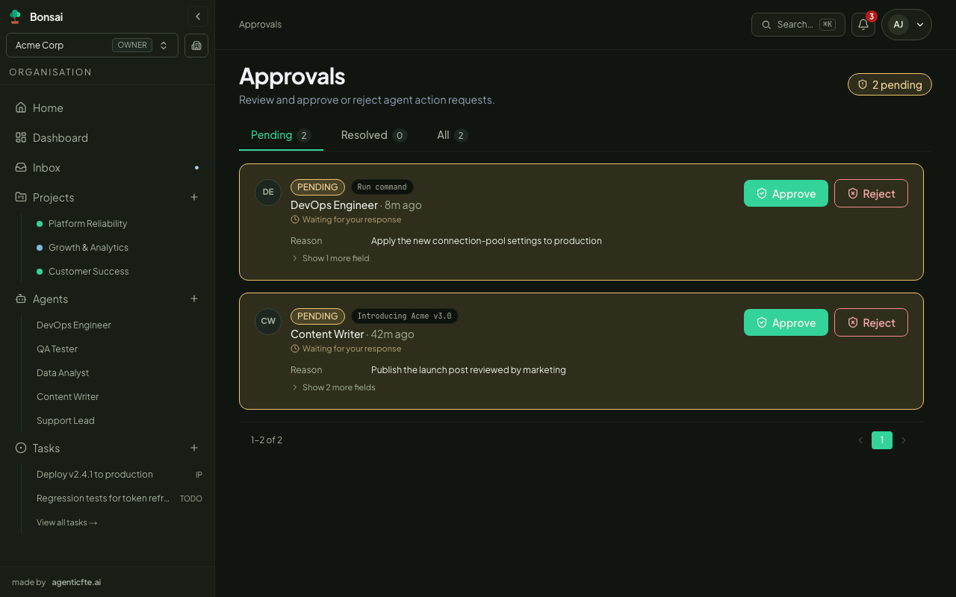Viewport: 956px width, 597px height.
Task: Click 'Apply the new connection-pool settings' reason text
Action: pos(486,241)
